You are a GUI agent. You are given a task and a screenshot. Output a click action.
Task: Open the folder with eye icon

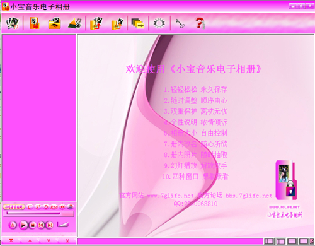tap(54, 23)
